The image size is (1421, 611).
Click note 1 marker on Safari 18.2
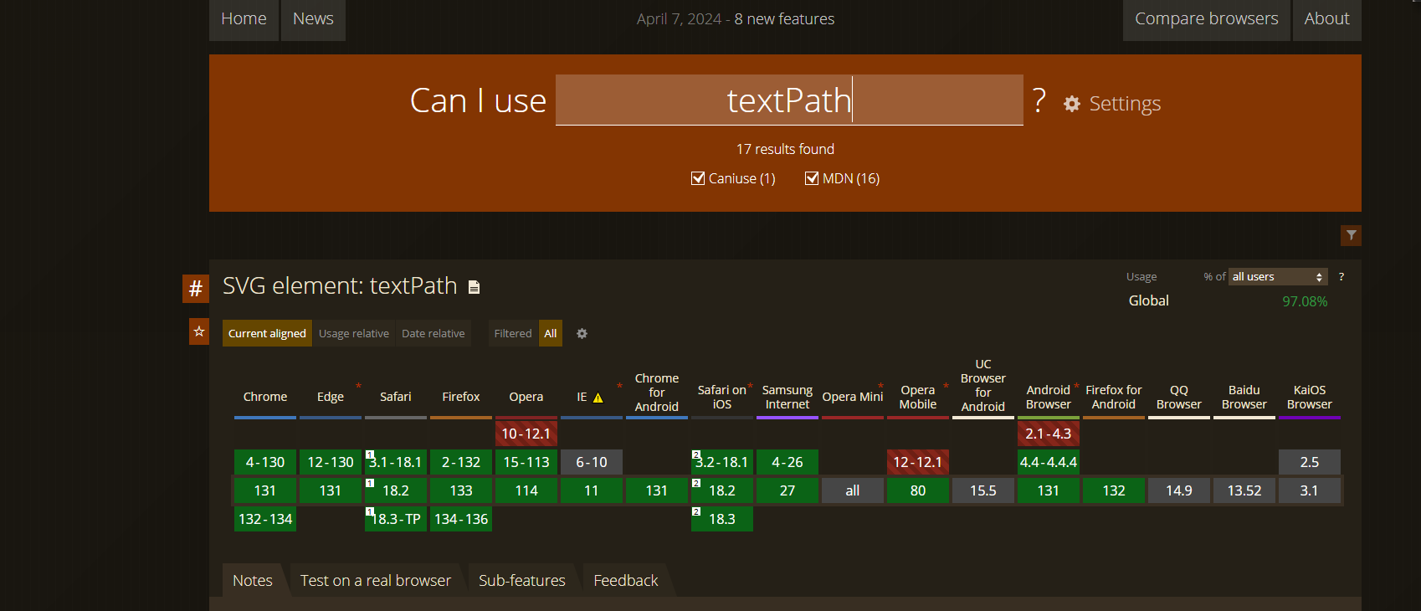(x=369, y=483)
